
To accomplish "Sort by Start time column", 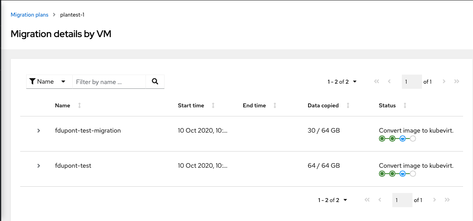I will tap(214, 105).
